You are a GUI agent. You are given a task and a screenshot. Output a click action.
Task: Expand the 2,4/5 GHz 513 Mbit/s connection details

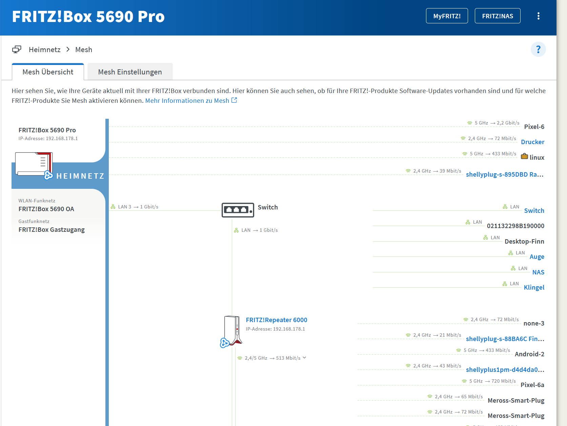304,358
